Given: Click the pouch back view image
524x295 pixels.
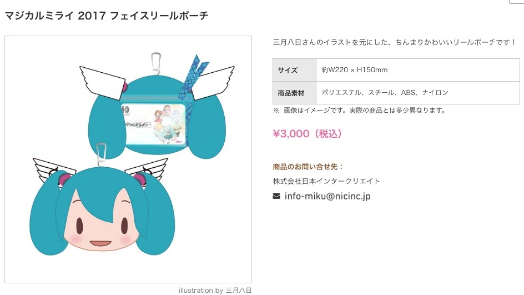Looking at the screenshot, I should click(157, 106).
